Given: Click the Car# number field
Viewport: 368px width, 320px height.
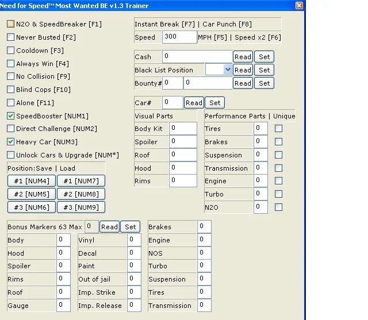Looking at the screenshot, I should (x=172, y=102).
